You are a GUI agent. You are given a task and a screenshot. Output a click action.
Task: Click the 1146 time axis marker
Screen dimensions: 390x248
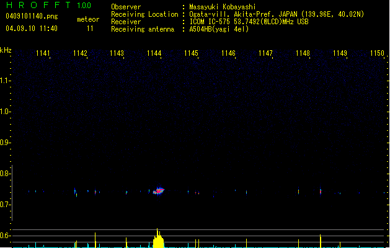coord(228,53)
